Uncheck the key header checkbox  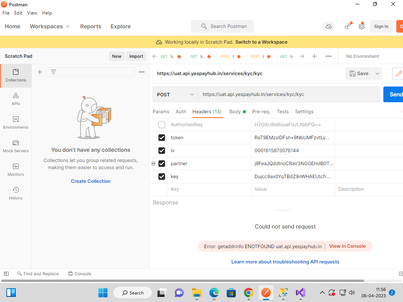(162, 177)
